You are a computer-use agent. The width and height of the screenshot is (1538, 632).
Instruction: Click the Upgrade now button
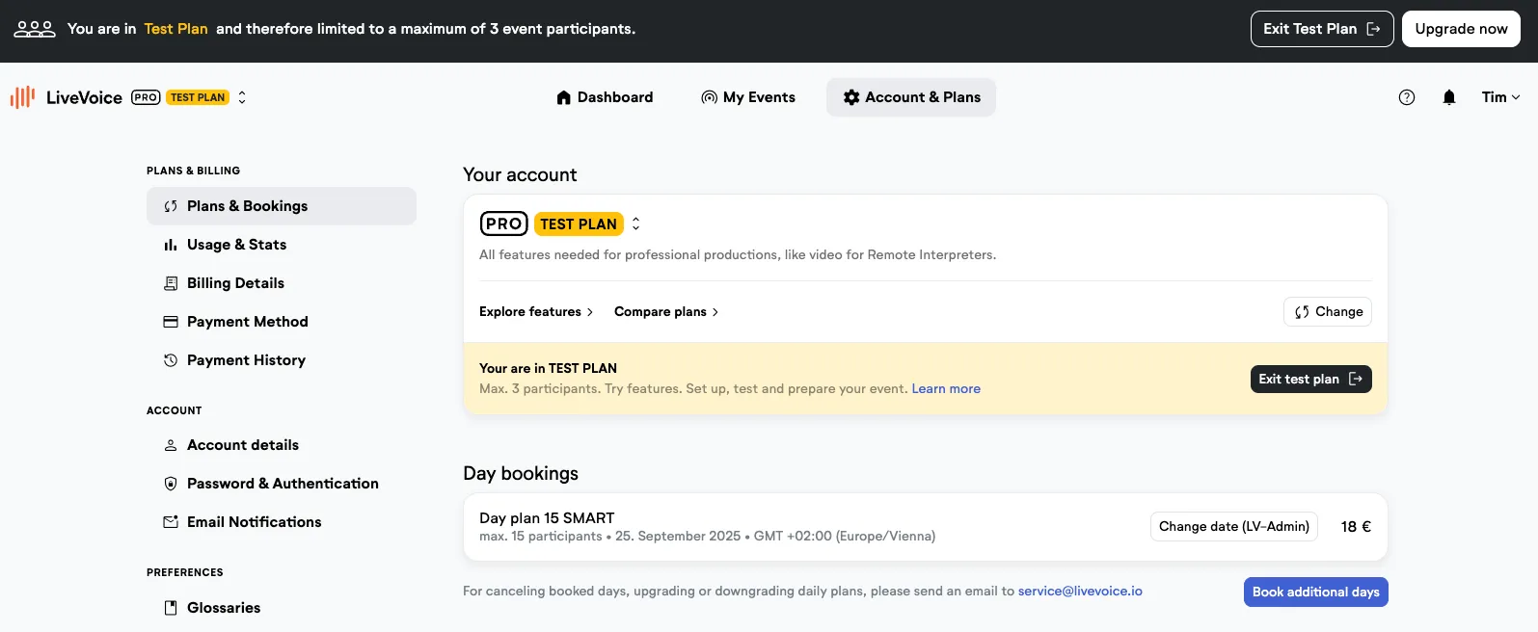click(1461, 29)
